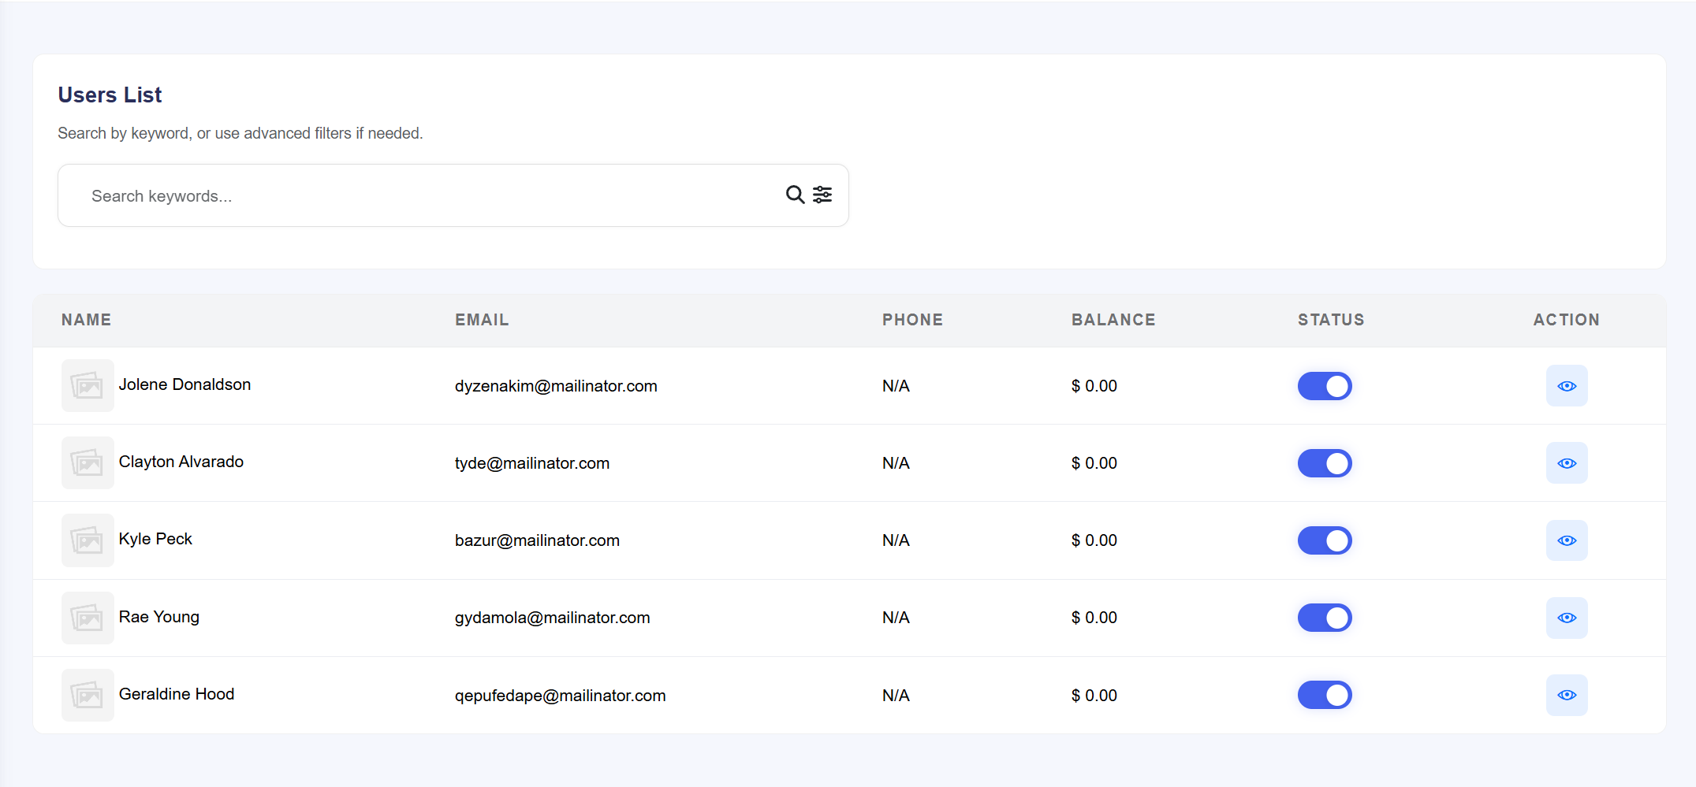The width and height of the screenshot is (1696, 787).
Task: Open the advanced filters icon
Action: [x=822, y=195]
